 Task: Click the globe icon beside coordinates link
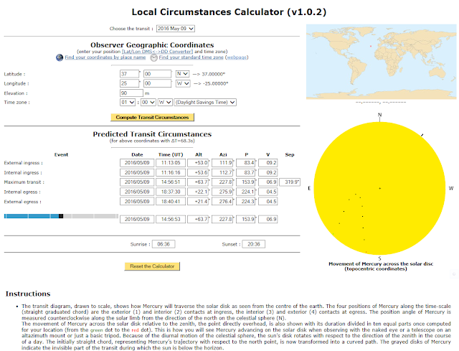[x=60, y=57]
